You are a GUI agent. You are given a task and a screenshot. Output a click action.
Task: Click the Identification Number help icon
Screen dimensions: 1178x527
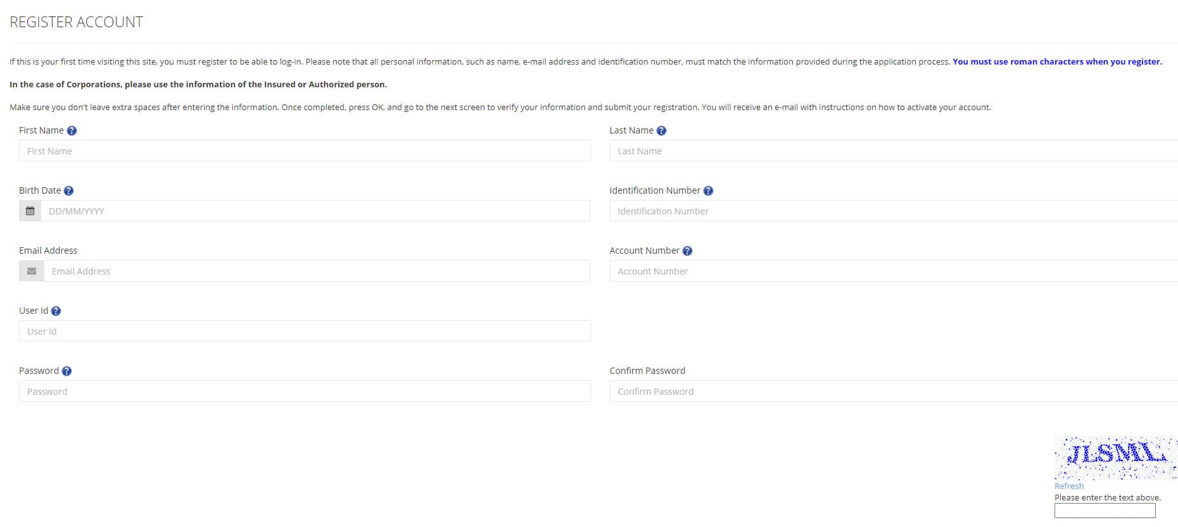coord(708,191)
